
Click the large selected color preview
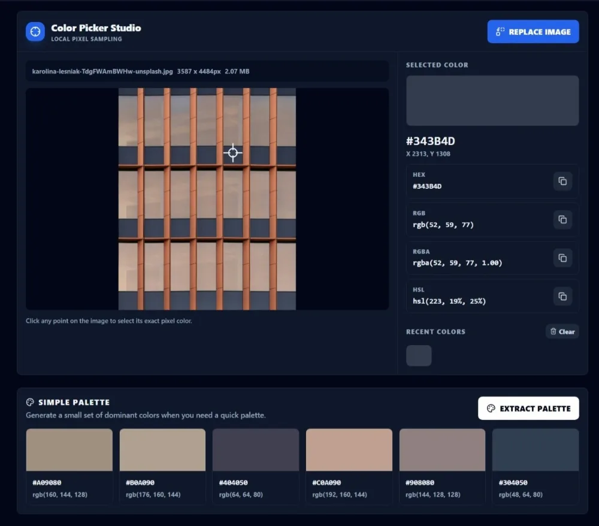[x=492, y=101]
